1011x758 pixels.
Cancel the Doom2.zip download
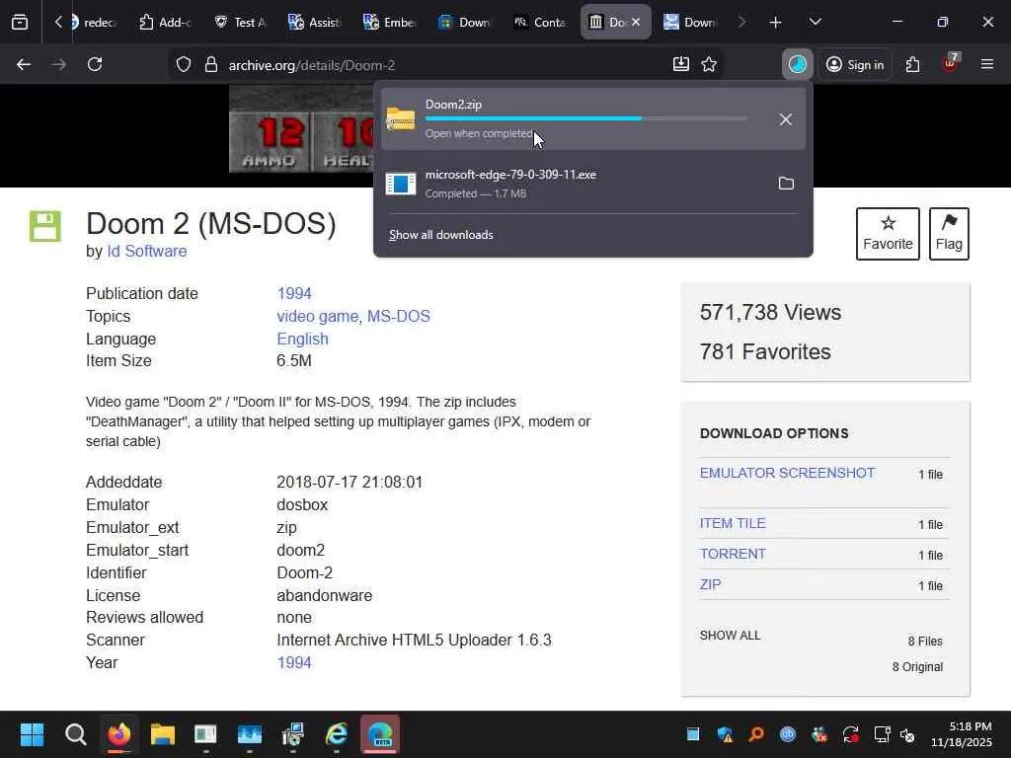[785, 119]
